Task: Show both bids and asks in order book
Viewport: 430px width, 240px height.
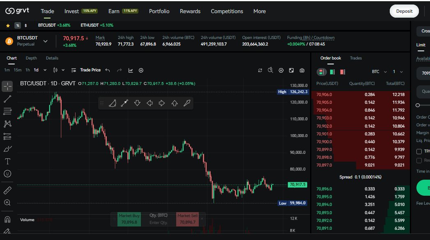Action: tap(322, 72)
